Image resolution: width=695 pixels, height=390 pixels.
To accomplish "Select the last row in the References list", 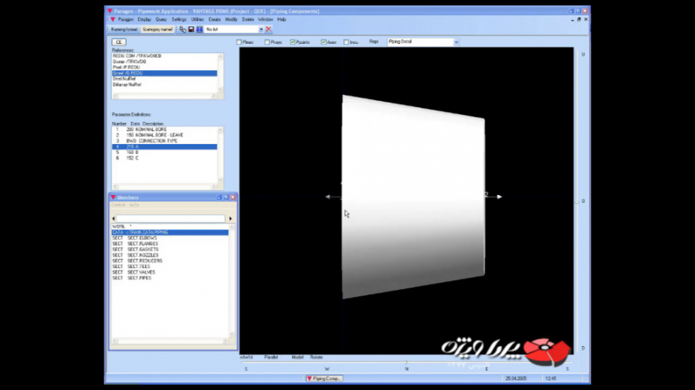I will tap(164, 85).
